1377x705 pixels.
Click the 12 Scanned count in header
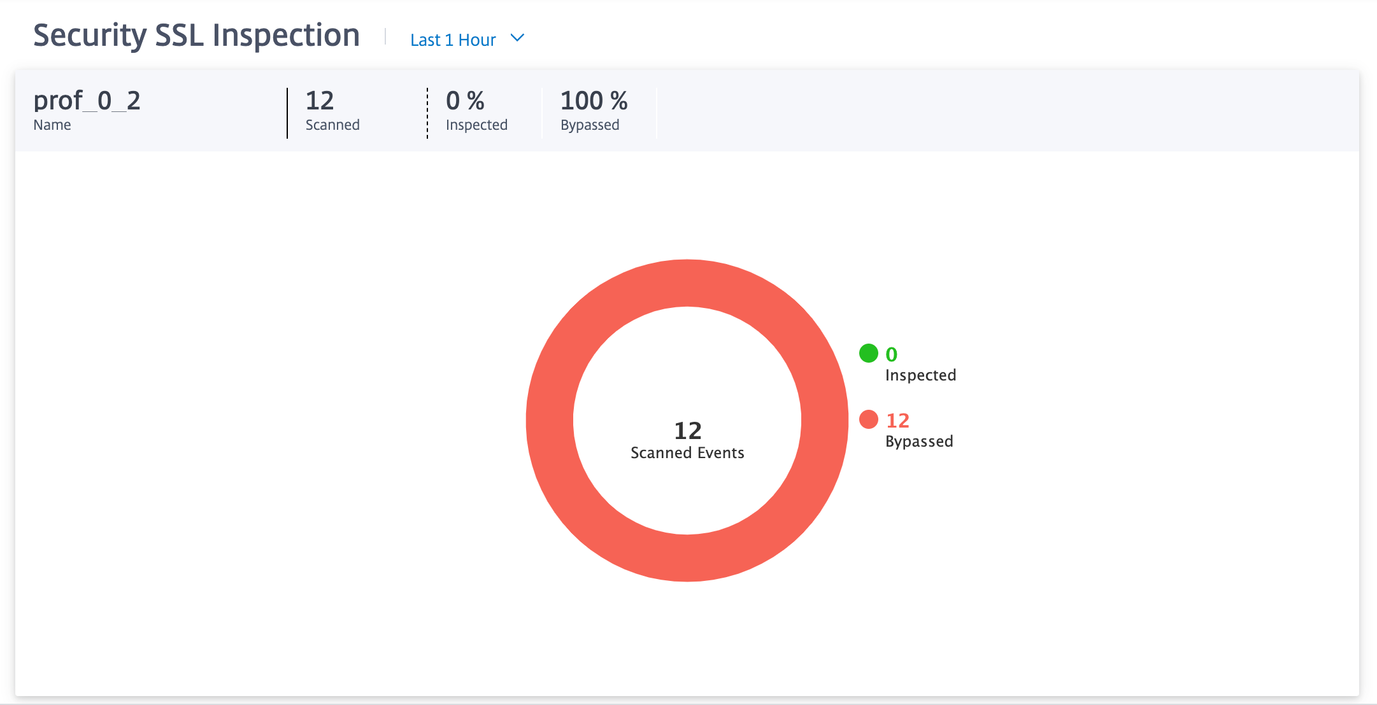320,101
